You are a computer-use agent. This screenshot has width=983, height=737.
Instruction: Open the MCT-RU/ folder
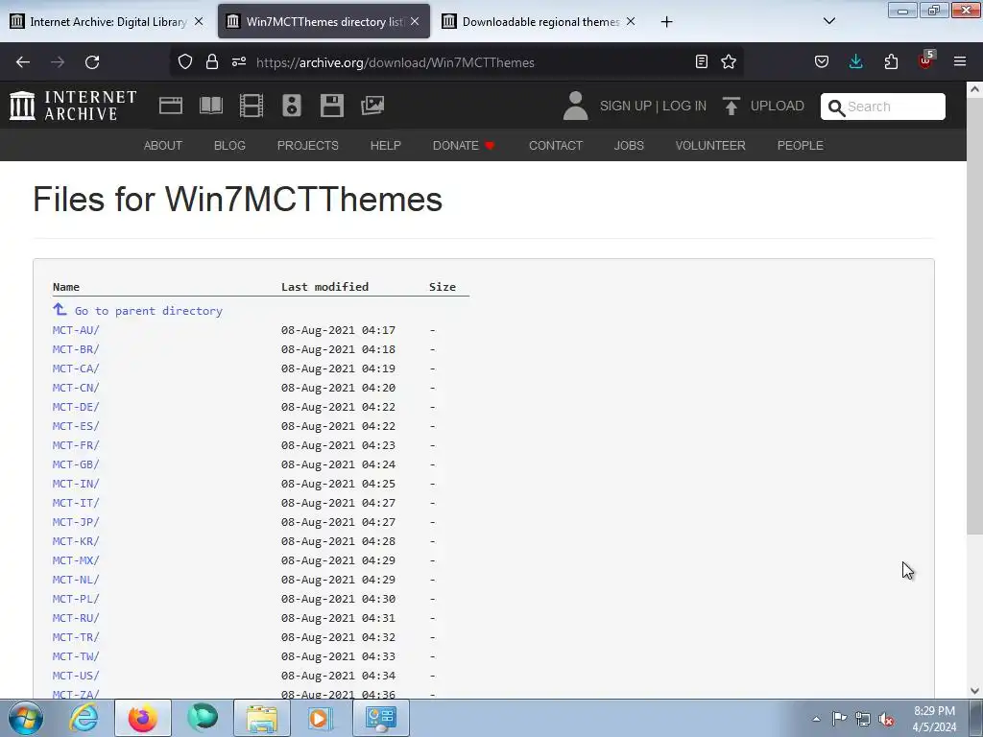click(x=76, y=618)
